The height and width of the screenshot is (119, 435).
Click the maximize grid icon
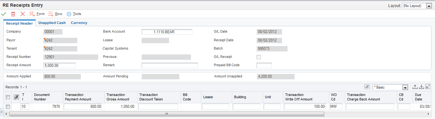click(428, 87)
